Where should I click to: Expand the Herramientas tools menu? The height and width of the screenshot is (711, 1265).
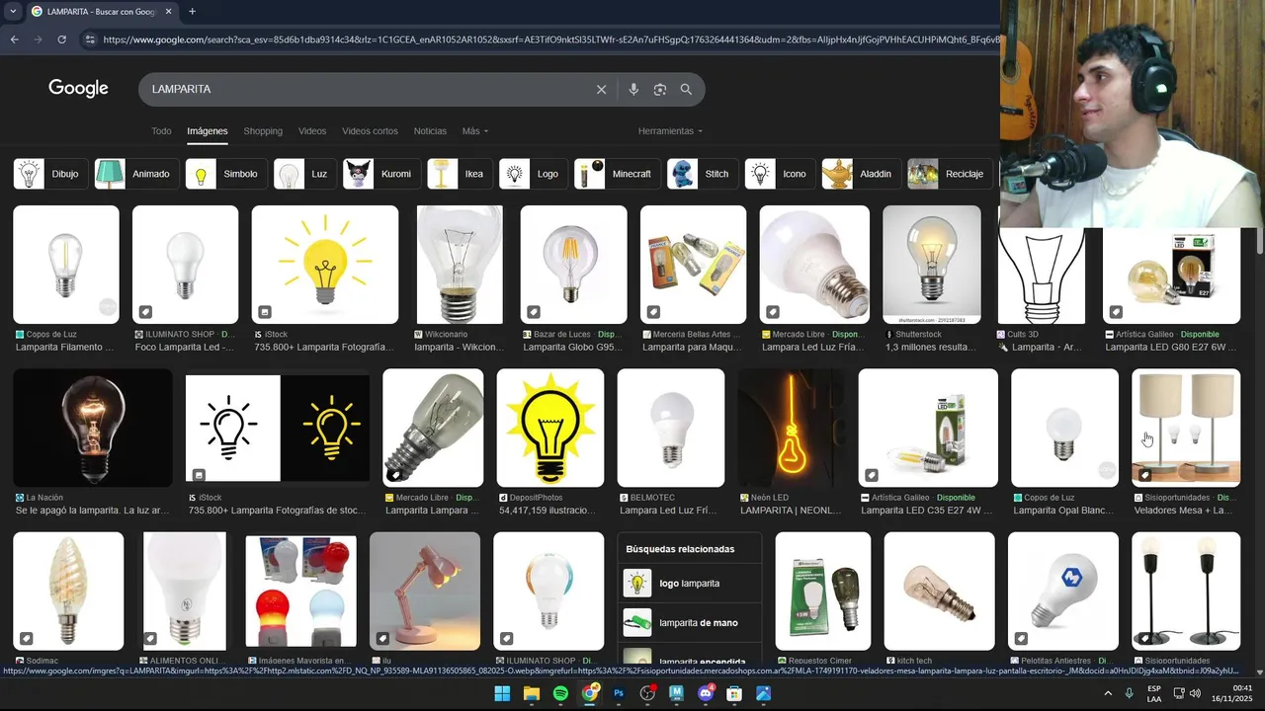pyautogui.click(x=670, y=131)
